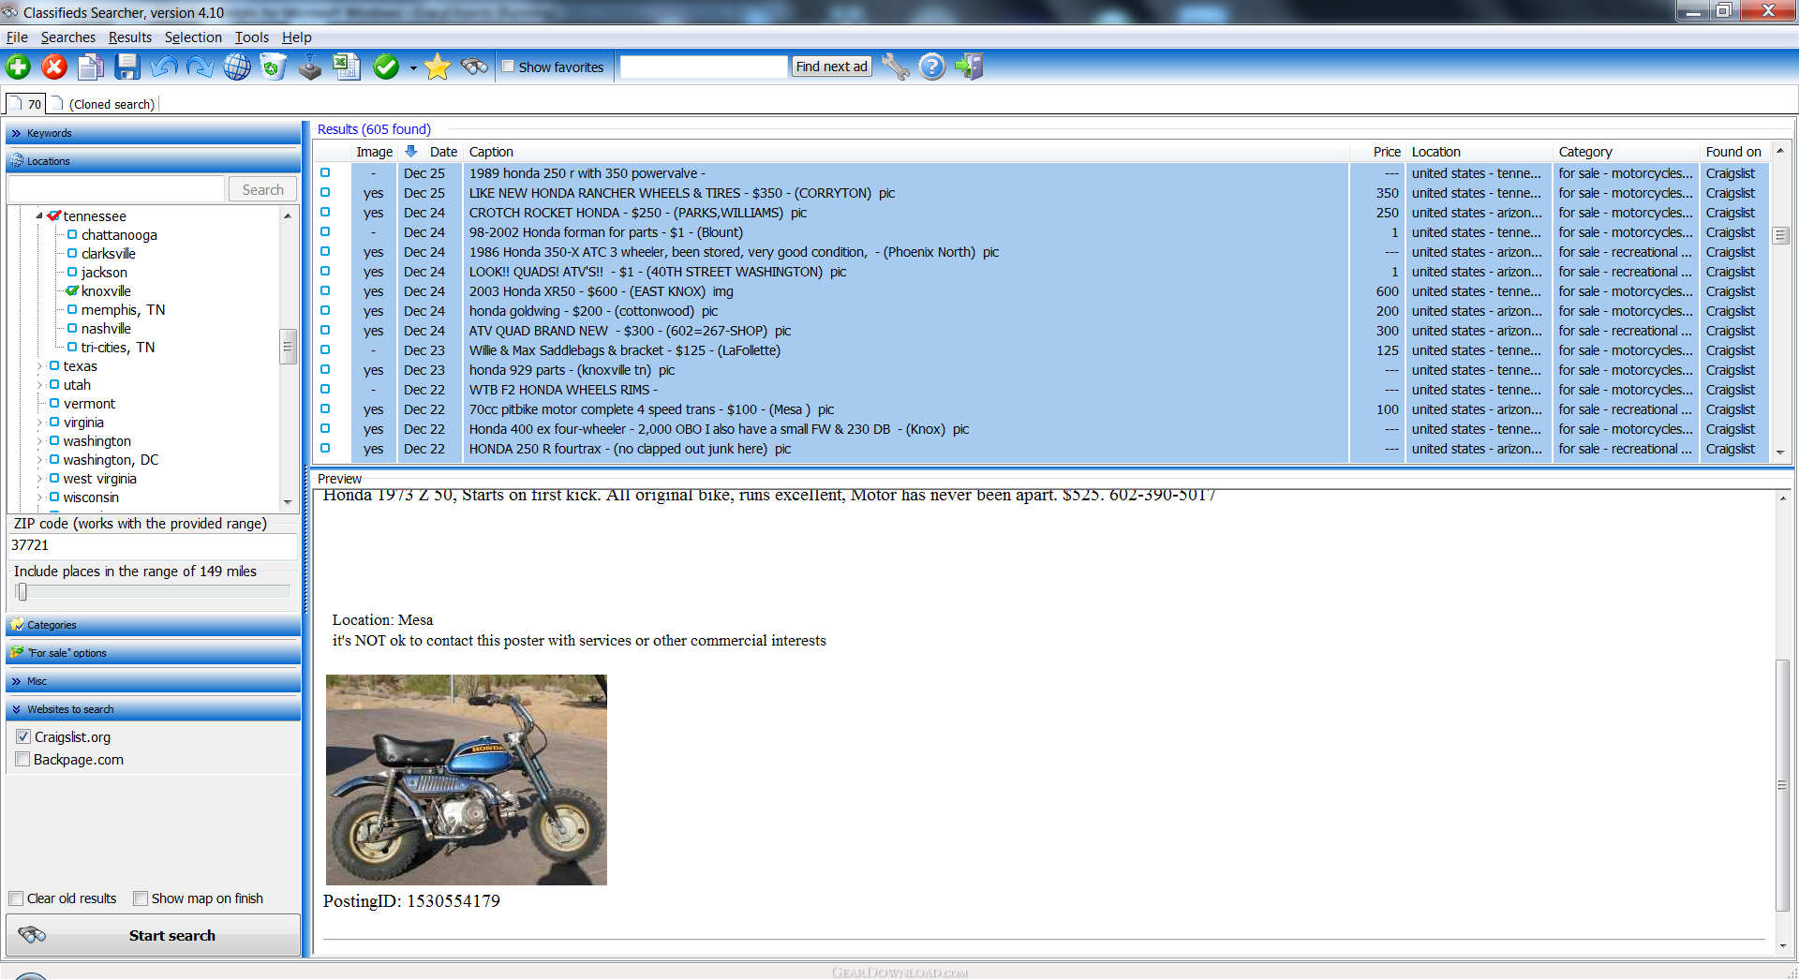Click the Date column sort arrow
Image resolution: width=1799 pixels, height=980 pixels.
pyautogui.click(x=410, y=151)
